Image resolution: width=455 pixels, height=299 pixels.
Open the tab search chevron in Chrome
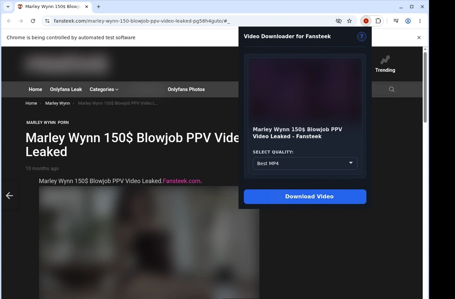(x=8, y=7)
